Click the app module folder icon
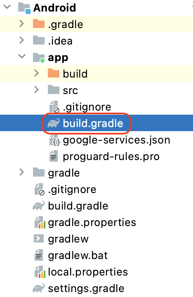Viewport: 193px width, 297px height. pyautogui.click(x=39, y=58)
